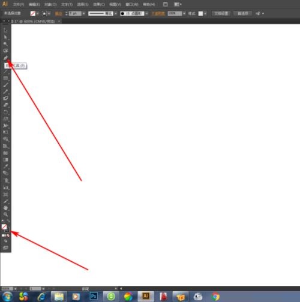Click the 文档设置 button
Viewport: 300px width, 302px height.
pos(221,13)
